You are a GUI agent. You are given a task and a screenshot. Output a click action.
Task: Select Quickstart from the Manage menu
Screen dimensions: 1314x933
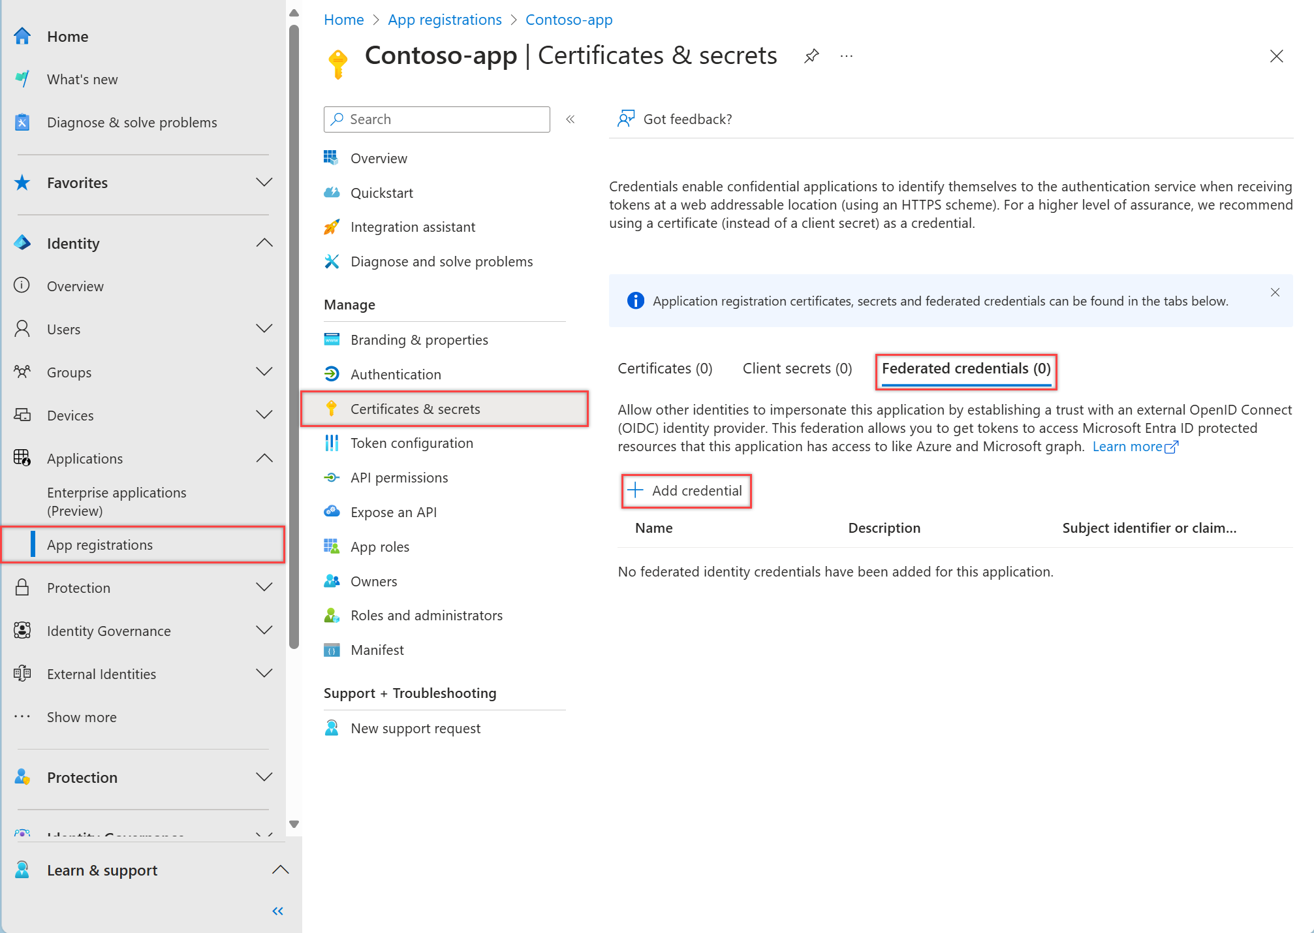point(382,193)
